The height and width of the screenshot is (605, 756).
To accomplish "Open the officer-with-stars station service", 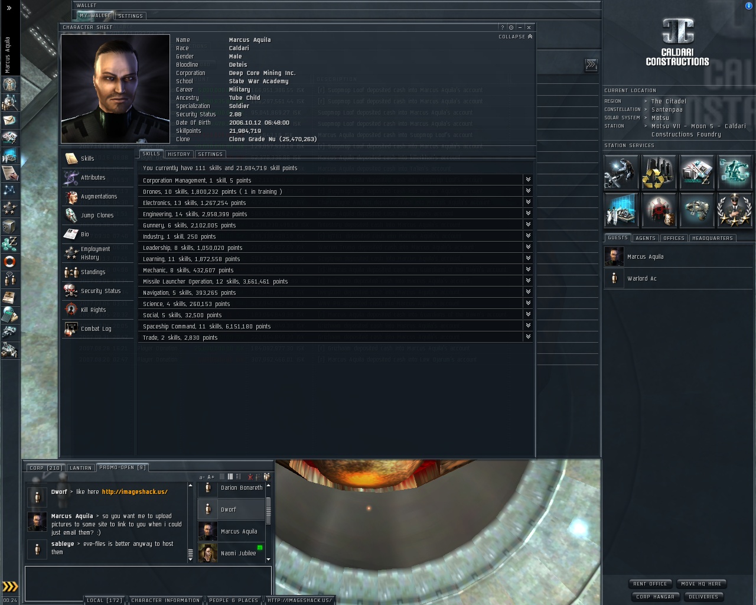I will pyautogui.click(x=734, y=209).
